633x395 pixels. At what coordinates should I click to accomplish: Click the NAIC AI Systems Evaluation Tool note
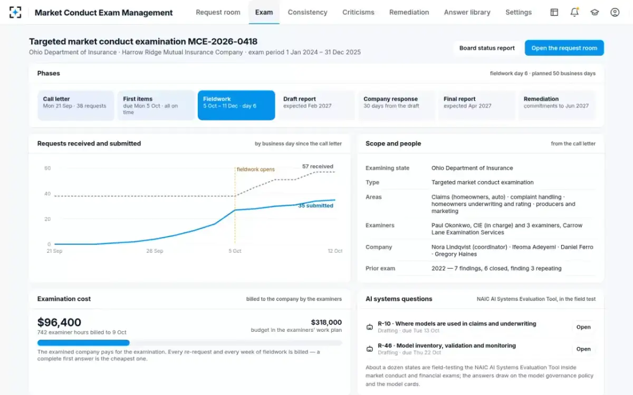(x=536, y=299)
